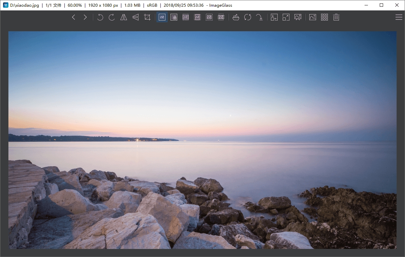Click the 60.00% zoom value in titlebar
The image size is (405, 257).
[x=75, y=5]
